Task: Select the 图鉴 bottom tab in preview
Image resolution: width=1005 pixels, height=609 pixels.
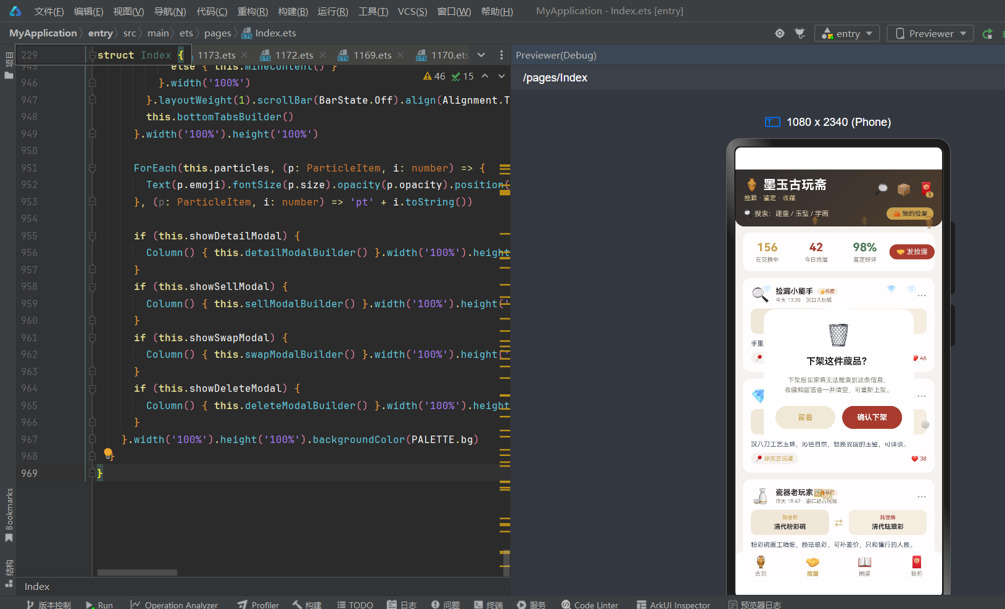Action: coord(864,566)
